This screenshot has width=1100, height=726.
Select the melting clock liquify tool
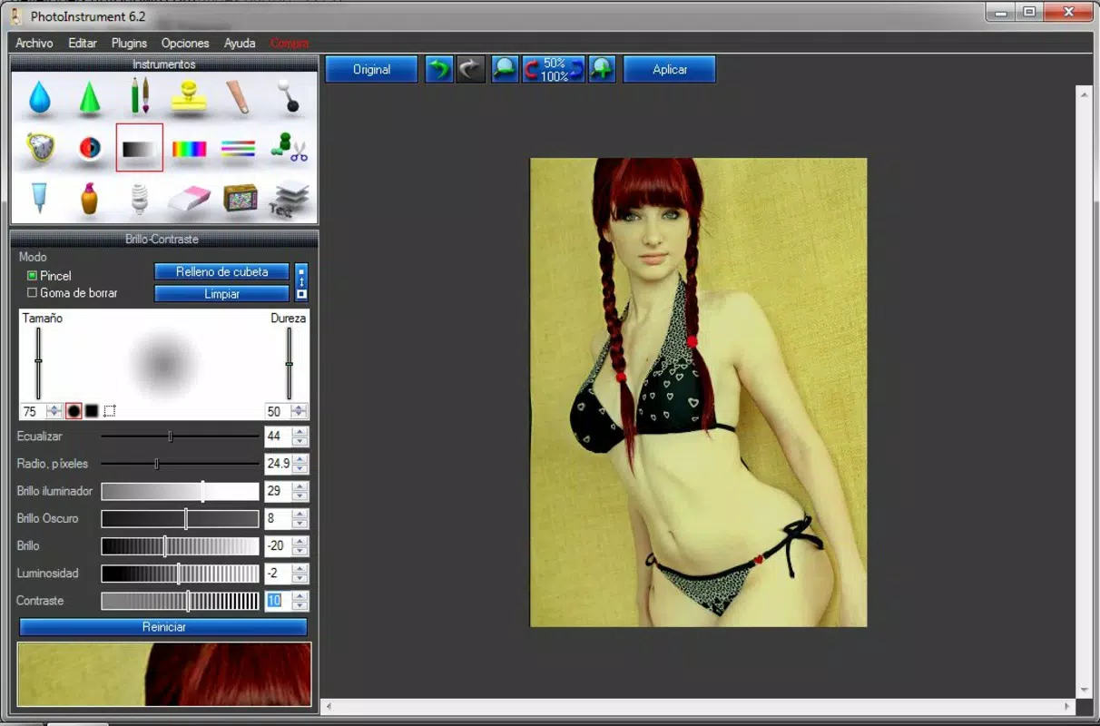point(39,148)
